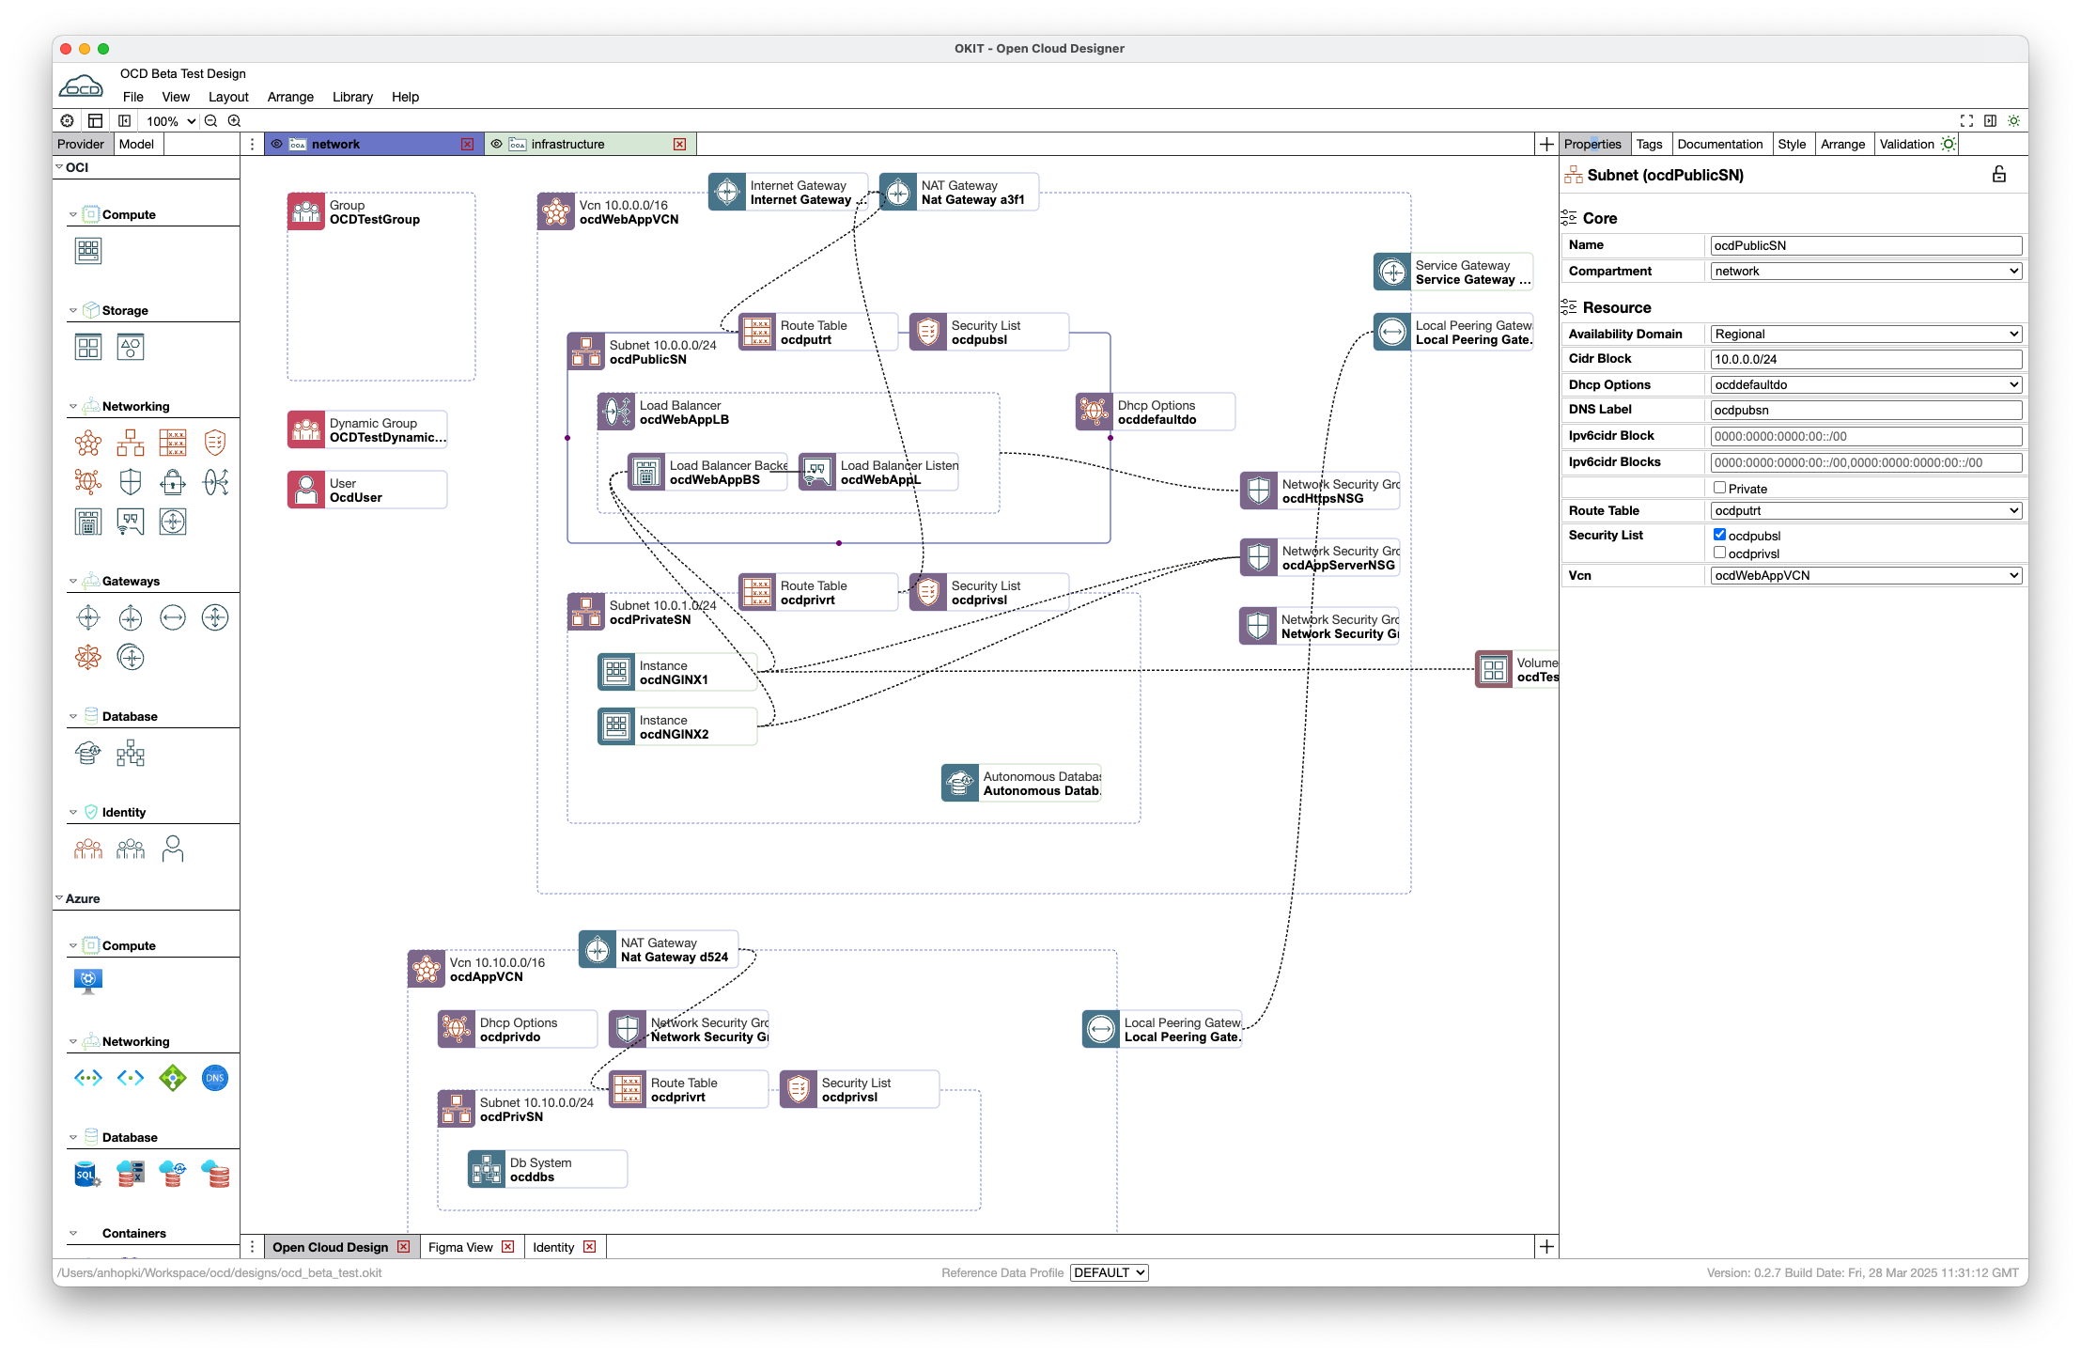Open the settings gear in the toolbar
The height and width of the screenshot is (1356, 2081).
[67, 121]
